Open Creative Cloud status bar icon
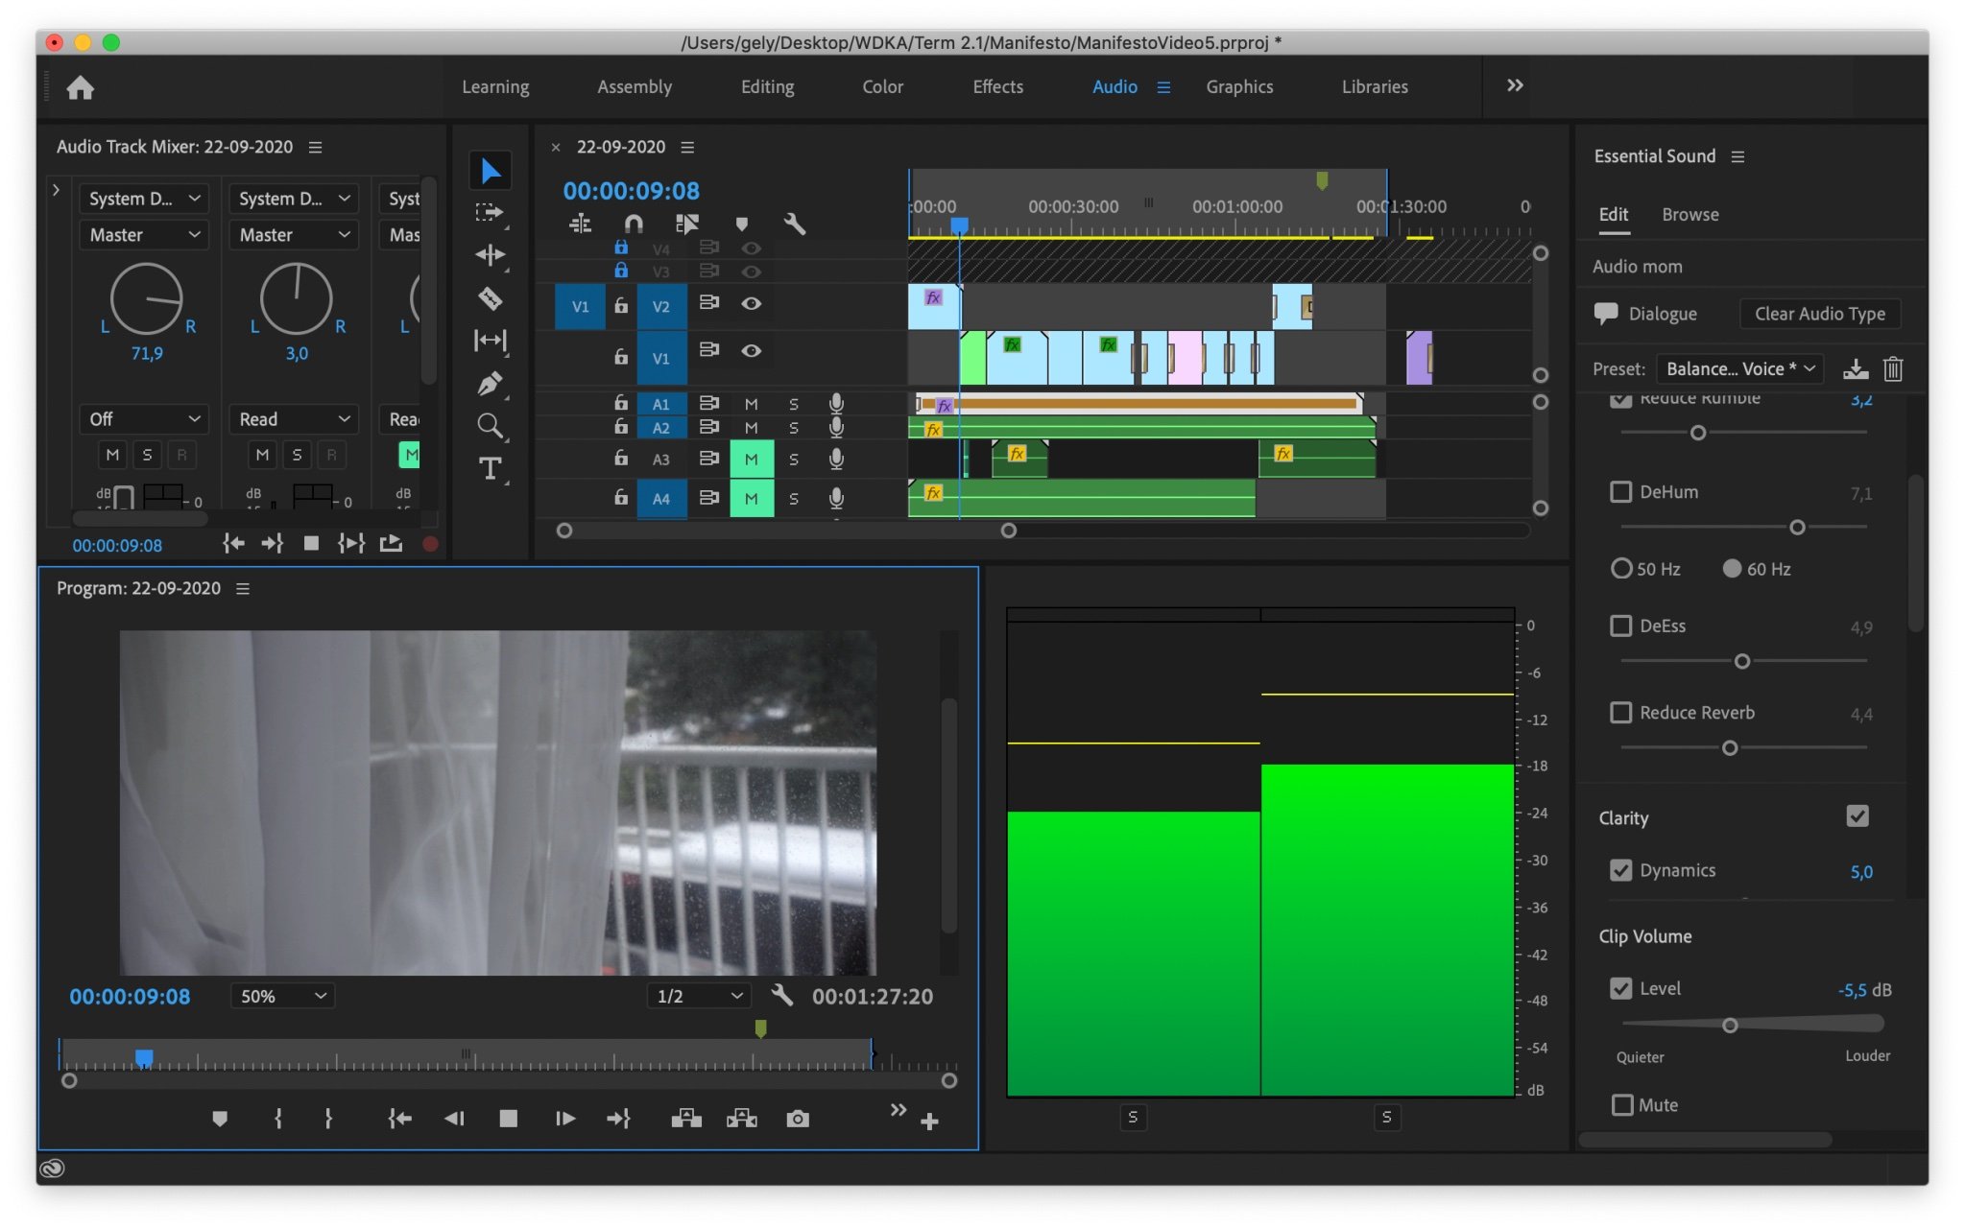 53,1168
